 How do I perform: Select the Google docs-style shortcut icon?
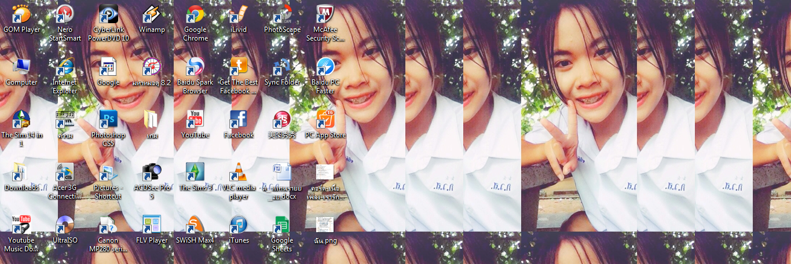click(x=108, y=67)
